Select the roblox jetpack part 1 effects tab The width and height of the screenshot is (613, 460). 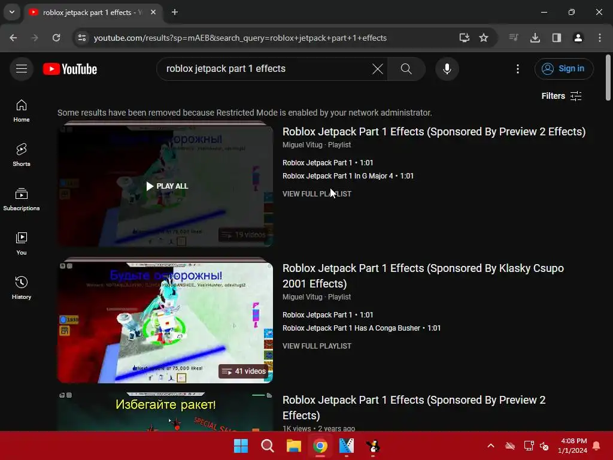tap(93, 13)
